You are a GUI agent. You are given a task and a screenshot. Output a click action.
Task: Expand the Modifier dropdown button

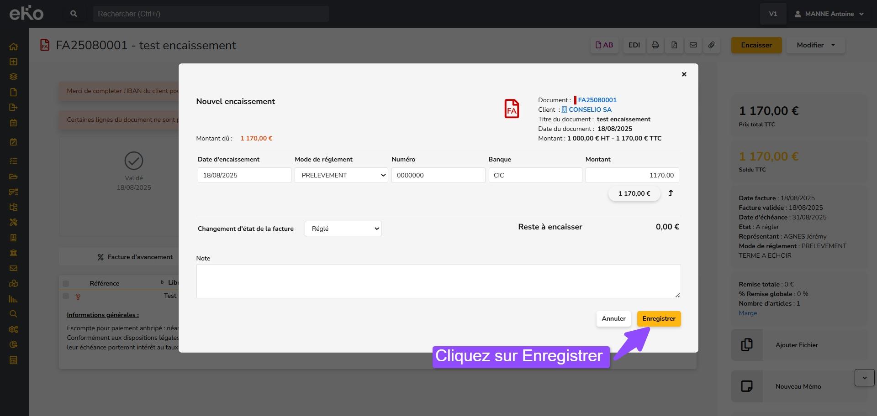(x=815, y=45)
